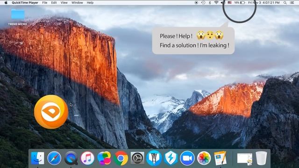Launch Google Chrome from the Dock
The height and width of the screenshot is (168, 299).
click(121, 158)
